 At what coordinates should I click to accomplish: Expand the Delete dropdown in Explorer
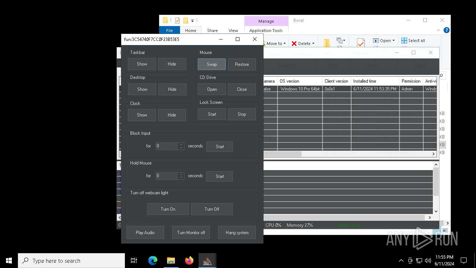click(x=313, y=44)
